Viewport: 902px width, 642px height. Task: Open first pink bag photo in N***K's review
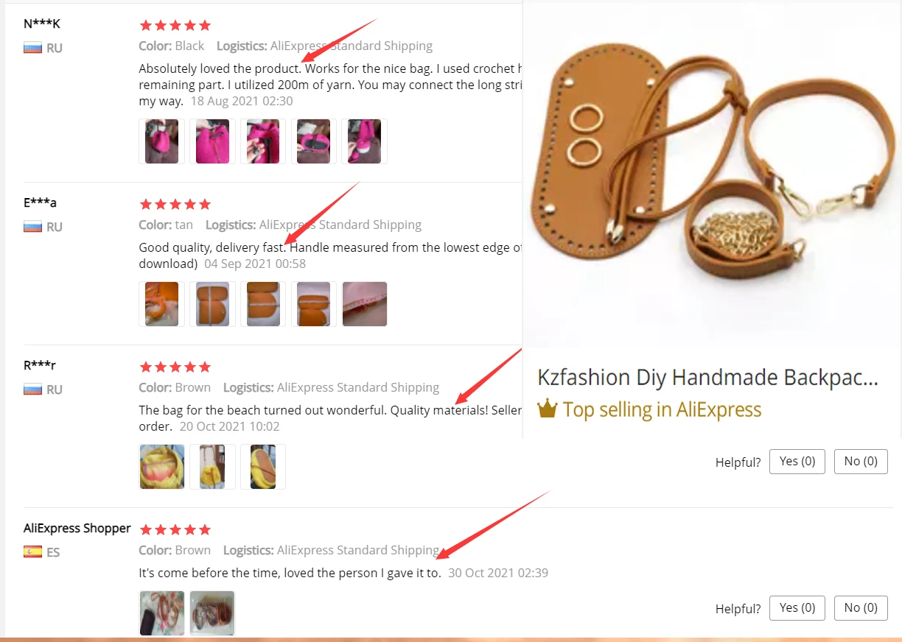pyautogui.click(x=161, y=141)
